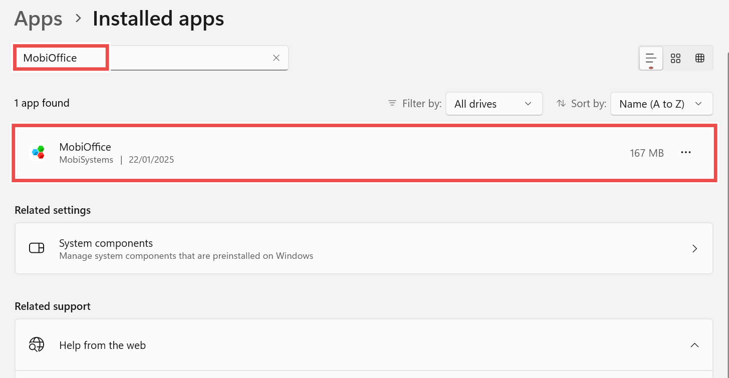Expand the System components settings
Image resolution: width=729 pixels, height=378 pixels.
694,248
